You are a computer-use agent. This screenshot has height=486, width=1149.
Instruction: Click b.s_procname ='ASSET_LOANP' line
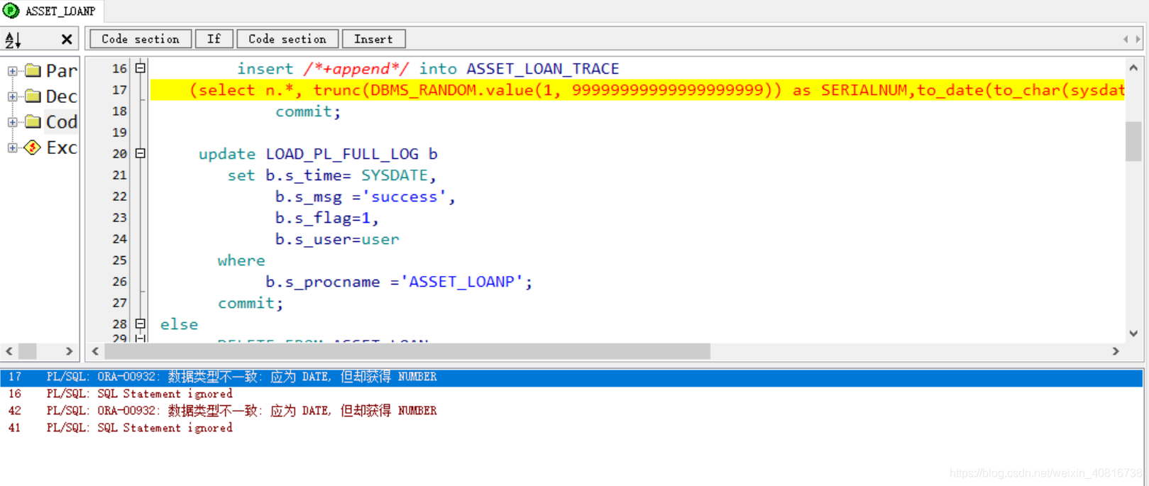tap(399, 282)
